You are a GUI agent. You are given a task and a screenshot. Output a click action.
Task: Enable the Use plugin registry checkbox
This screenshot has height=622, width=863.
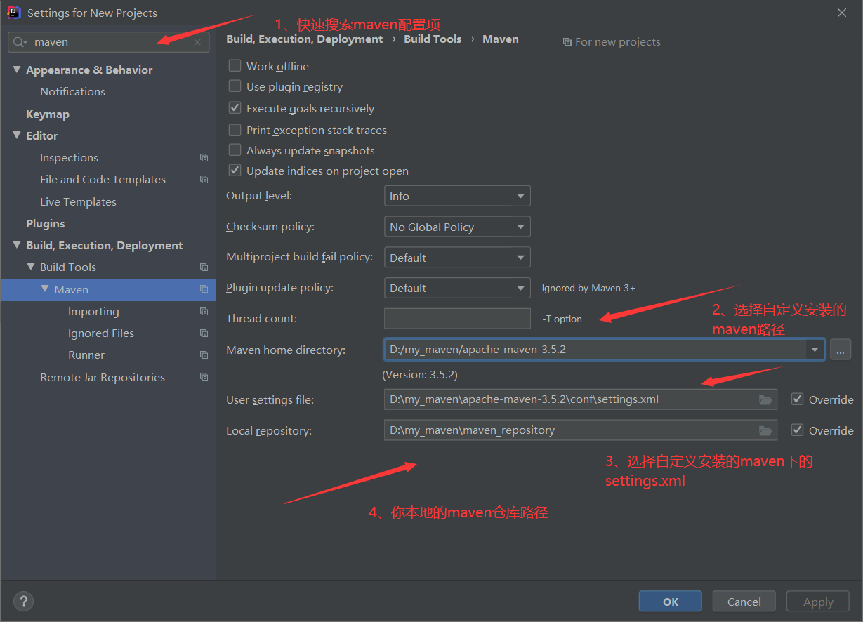235,86
